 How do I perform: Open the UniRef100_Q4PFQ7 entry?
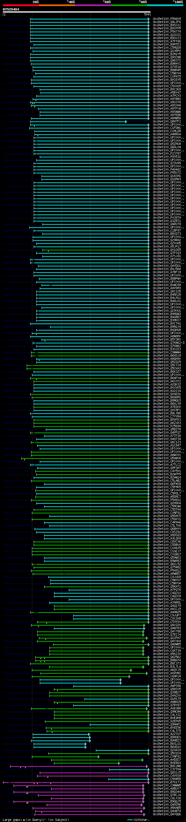[167, 432]
